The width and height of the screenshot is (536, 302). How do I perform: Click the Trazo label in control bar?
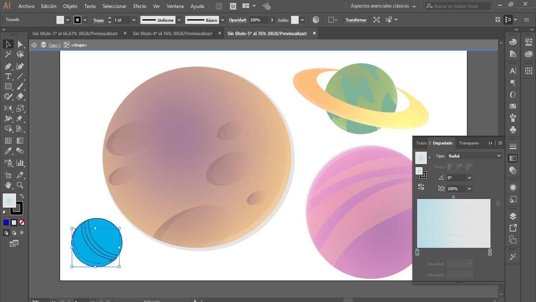tap(99, 20)
